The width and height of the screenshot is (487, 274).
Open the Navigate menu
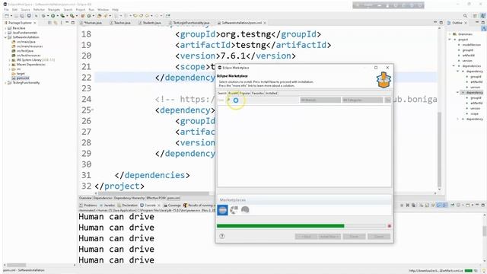(x=54, y=10)
